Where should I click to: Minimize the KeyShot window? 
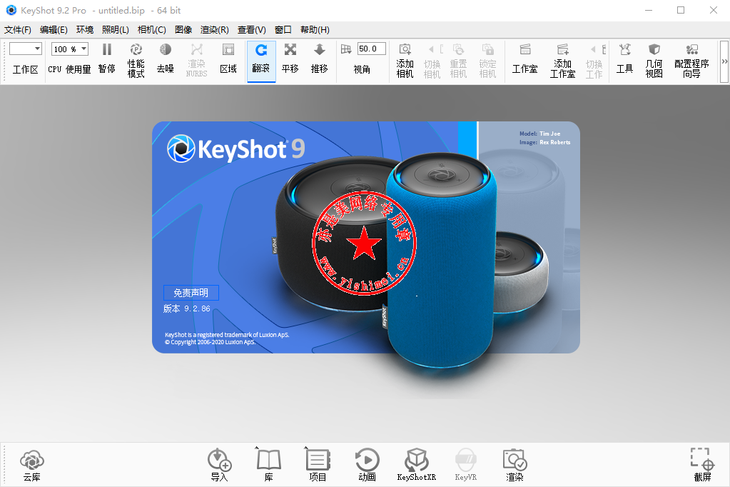[x=649, y=10]
